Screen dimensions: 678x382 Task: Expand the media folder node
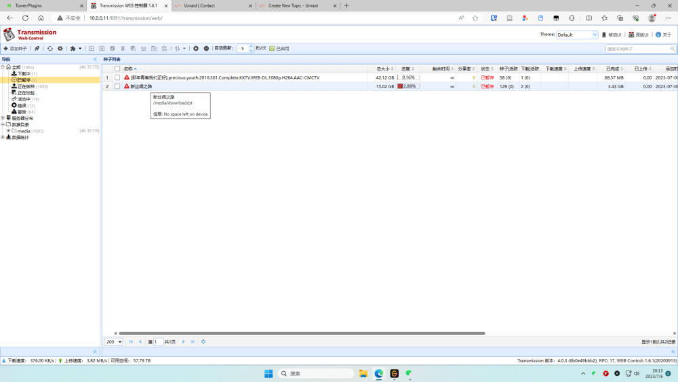tap(8, 131)
